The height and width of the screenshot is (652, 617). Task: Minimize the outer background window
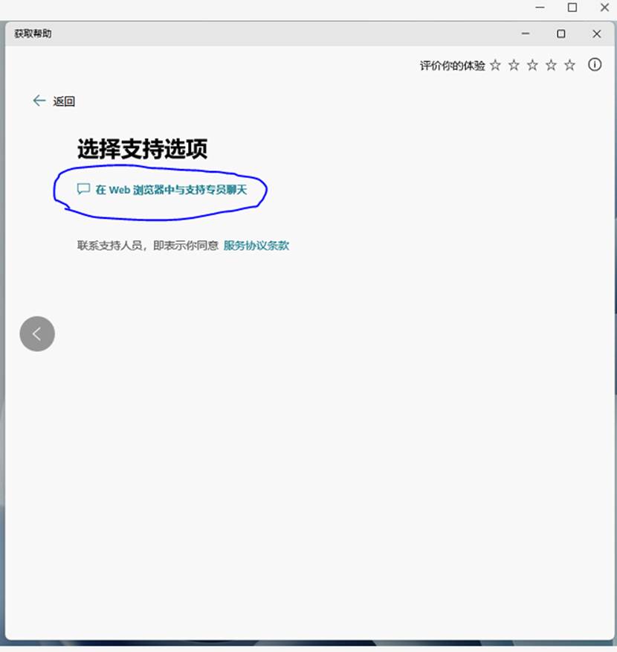[x=540, y=7]
